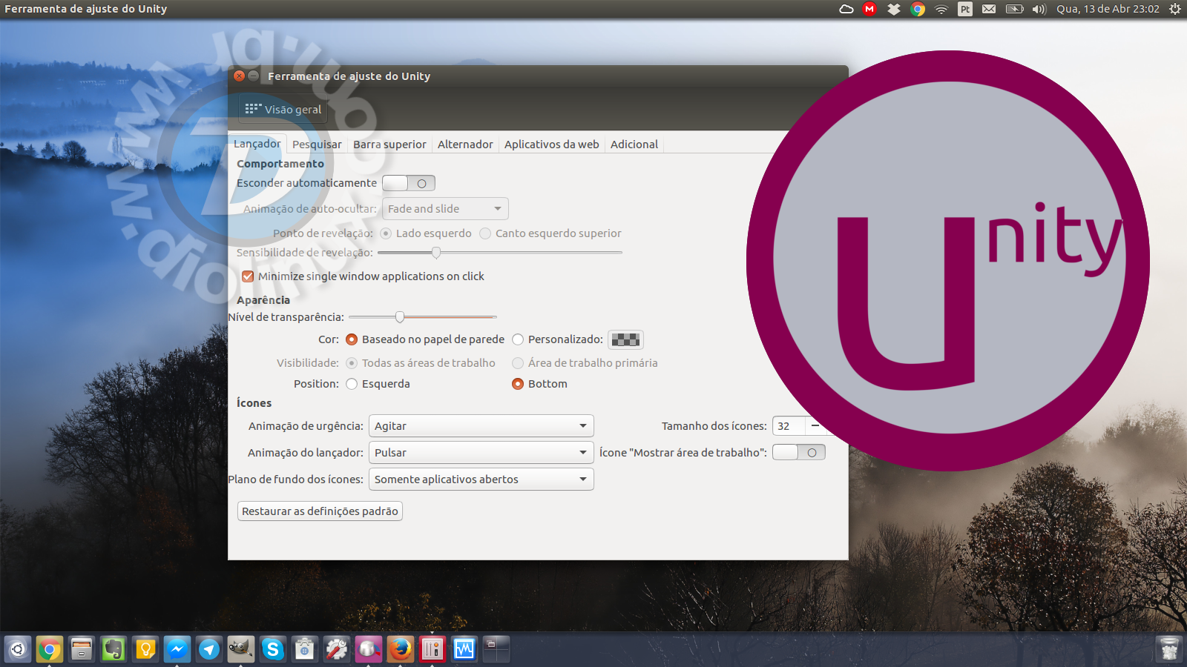Click the Chrome indicator in top panel
This screenshot has width=1187, height=667.
[x=918, y=9]
